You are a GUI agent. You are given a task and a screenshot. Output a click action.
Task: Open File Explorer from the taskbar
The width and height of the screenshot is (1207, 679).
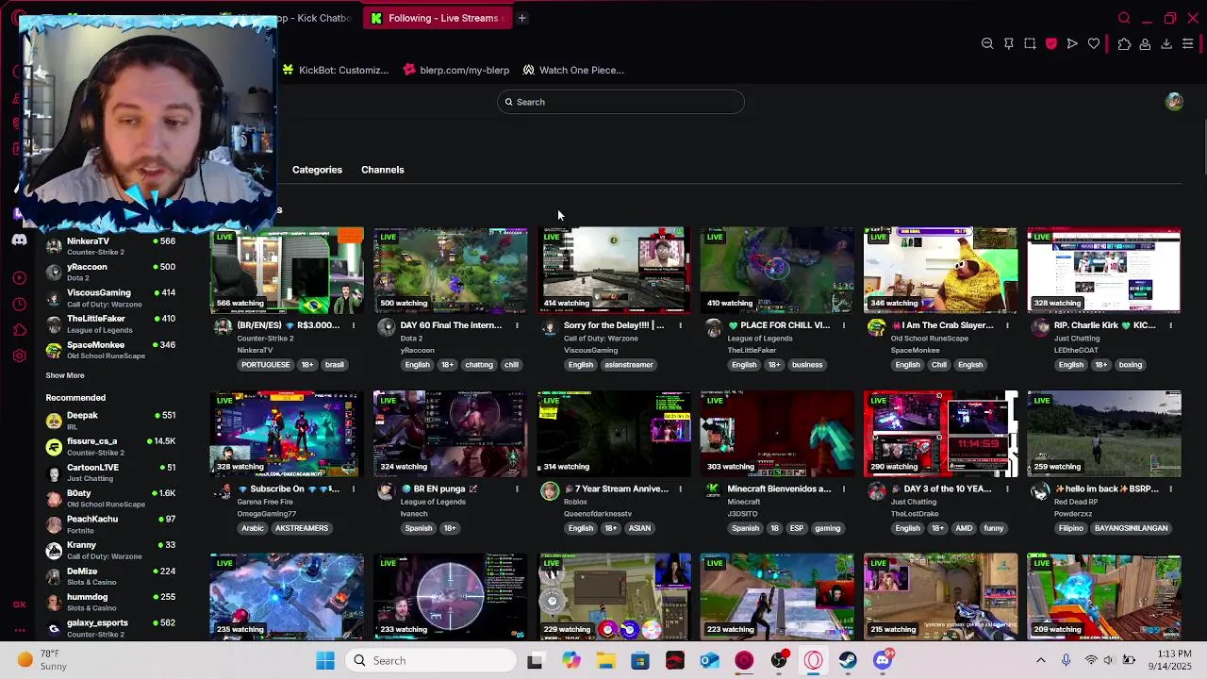point(605,660)
